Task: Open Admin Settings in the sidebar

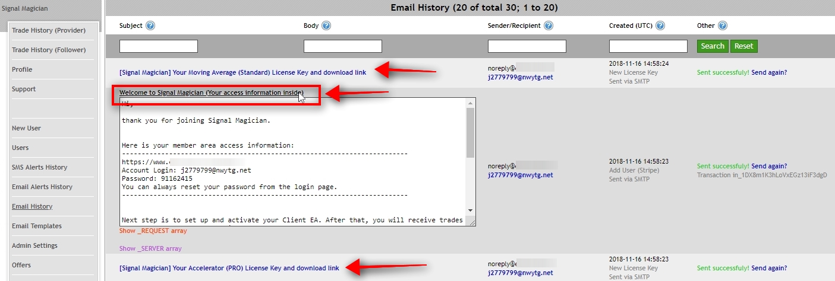Action: click(x=34, y=245)
